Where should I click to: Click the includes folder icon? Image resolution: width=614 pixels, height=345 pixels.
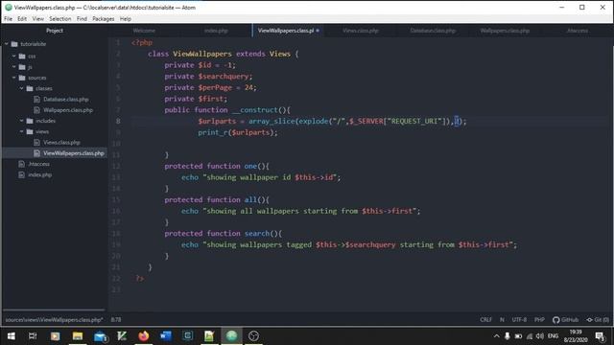coord(30,121)
